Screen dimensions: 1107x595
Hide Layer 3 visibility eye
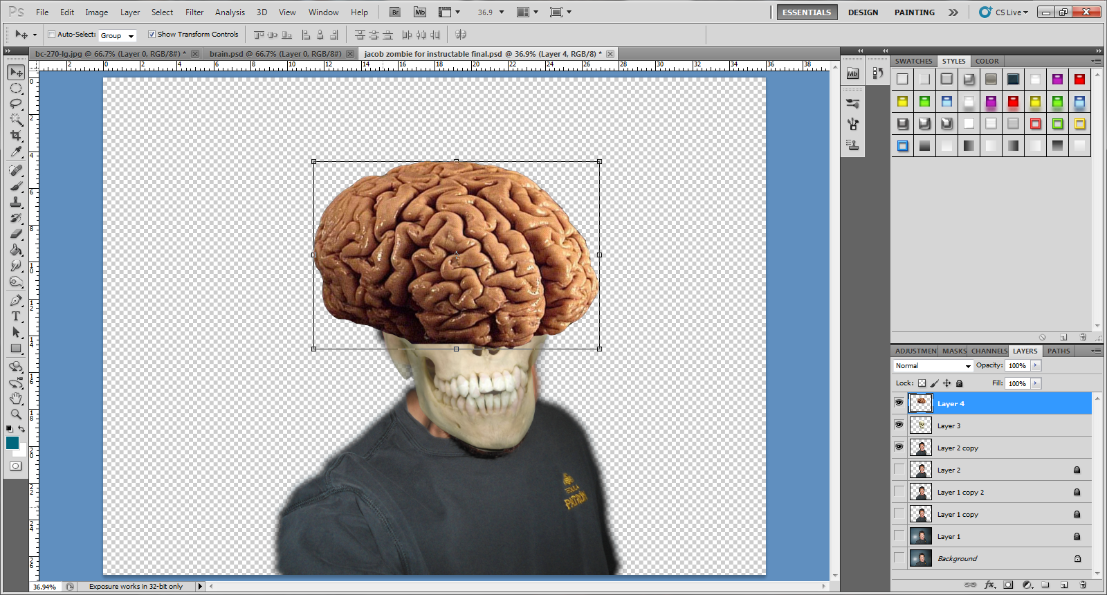[899, 425]
